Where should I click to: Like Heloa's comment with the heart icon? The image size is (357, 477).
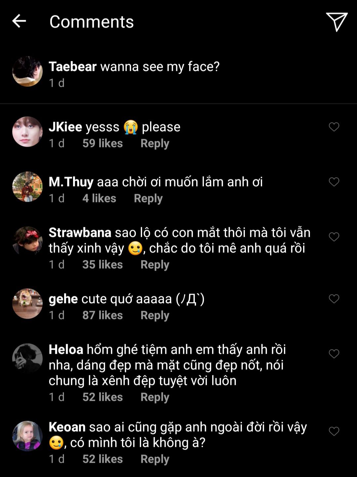[x=334, y=354]
